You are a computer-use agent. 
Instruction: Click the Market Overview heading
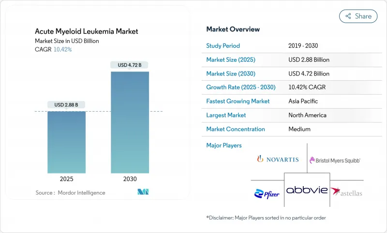coord(233,29)
